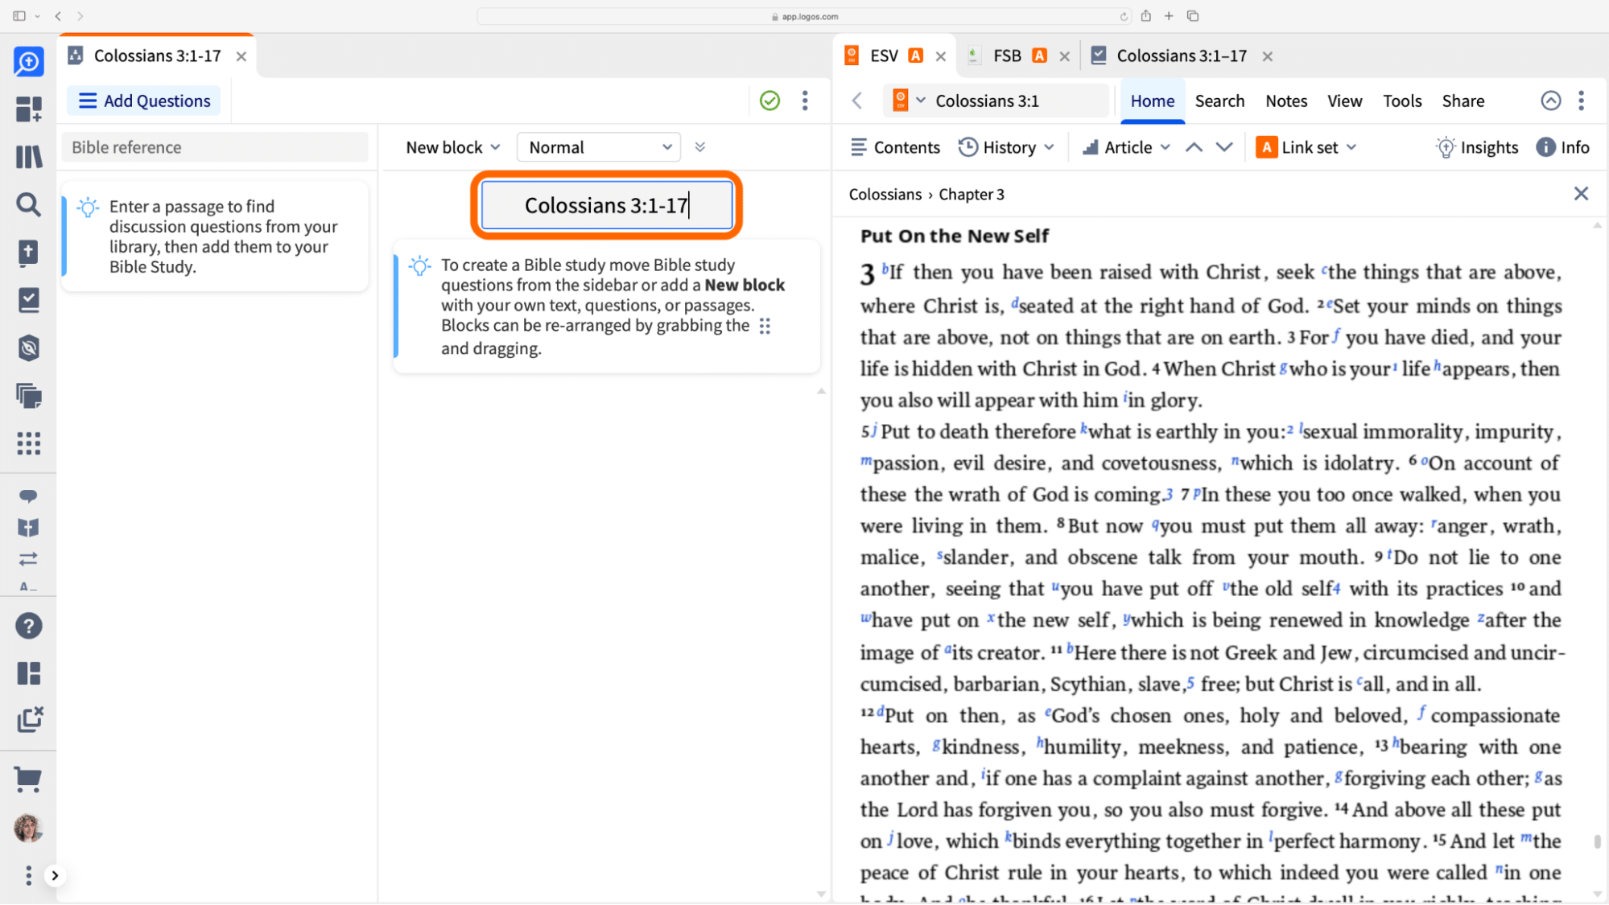The height and width of the screenshot is (905, 1609).
Task: Click the Colossians 3:1-17 title field
Action: pos(606,205)
